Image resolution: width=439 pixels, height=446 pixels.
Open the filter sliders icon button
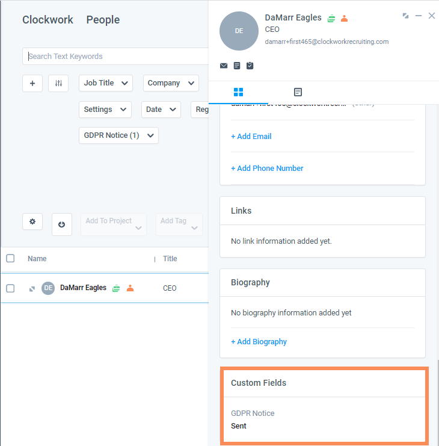click(x=58, y=83)
